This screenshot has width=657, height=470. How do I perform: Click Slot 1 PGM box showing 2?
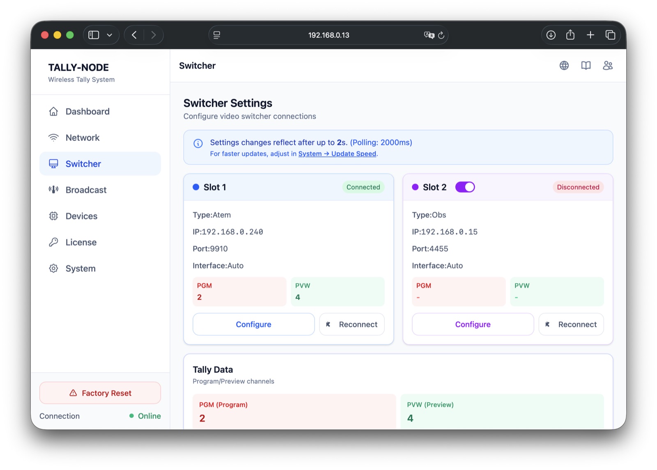pos(239,291)
